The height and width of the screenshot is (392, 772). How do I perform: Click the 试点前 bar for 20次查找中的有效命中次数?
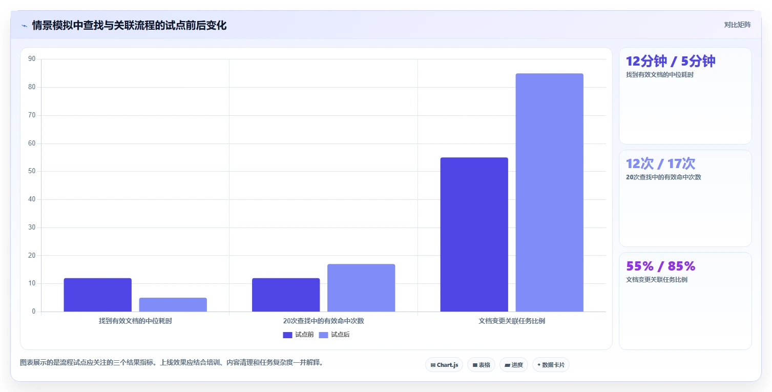coord(286,295)
